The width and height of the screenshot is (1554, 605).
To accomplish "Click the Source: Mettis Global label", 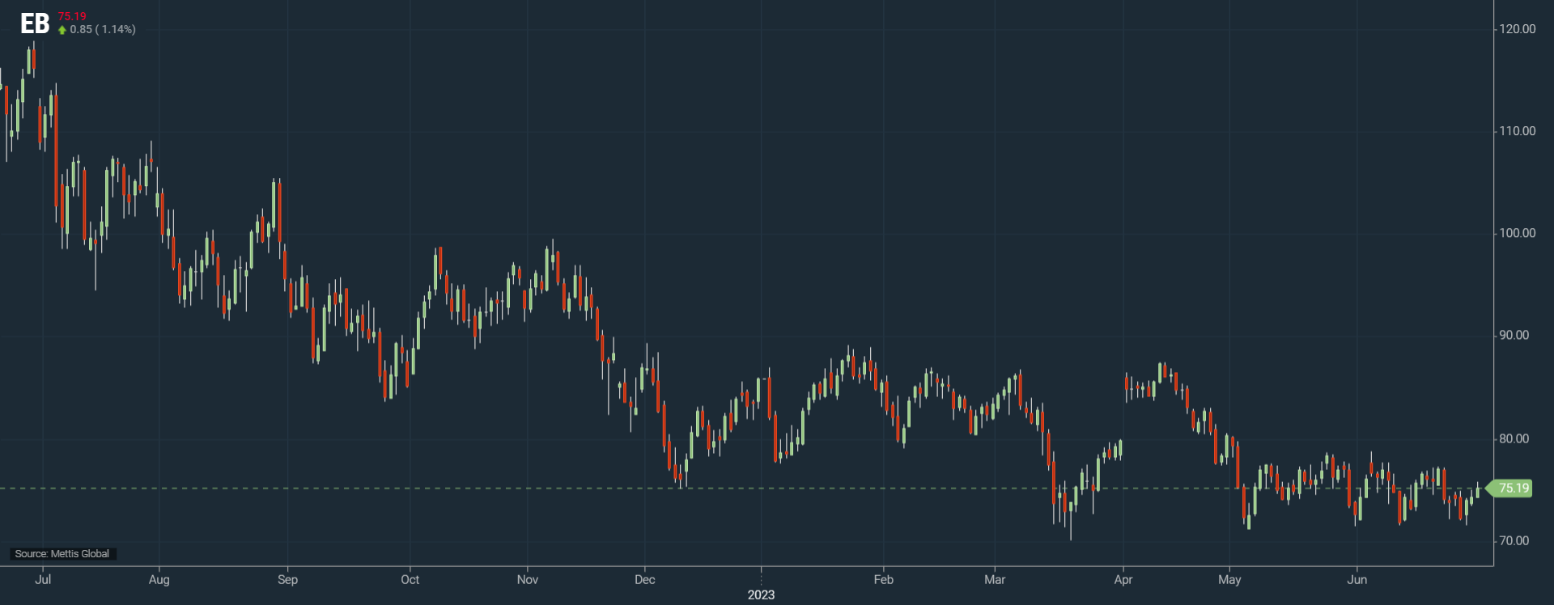I will [62, 554].
